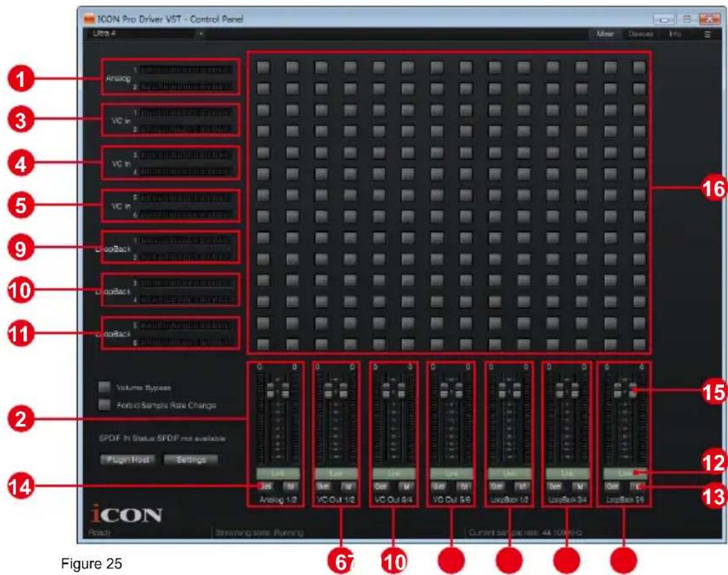Enable the Volume Bypass checkbox

click(104, 387)
